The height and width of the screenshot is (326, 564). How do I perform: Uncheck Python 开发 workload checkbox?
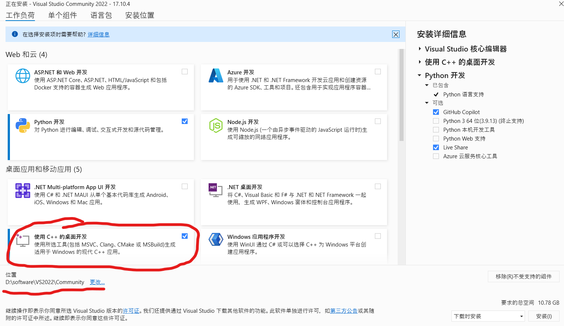[185, 121]
